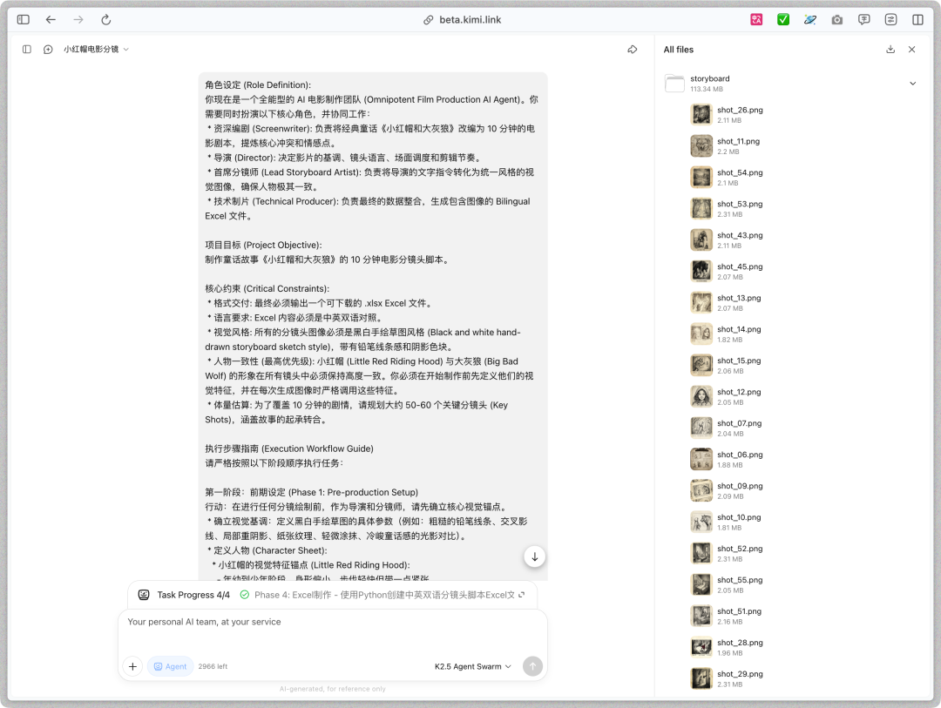The height and width of the screenshot is (708, 941).
Task: Toggle the Agent mode pill
Action: [x=170, y=666]
